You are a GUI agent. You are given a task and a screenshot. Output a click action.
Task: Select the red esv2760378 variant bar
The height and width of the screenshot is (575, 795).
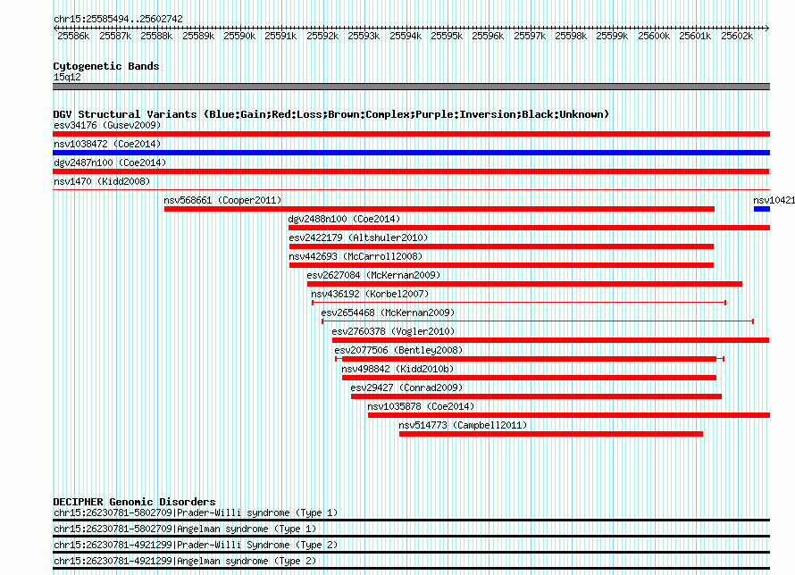(x=550, y=340)
